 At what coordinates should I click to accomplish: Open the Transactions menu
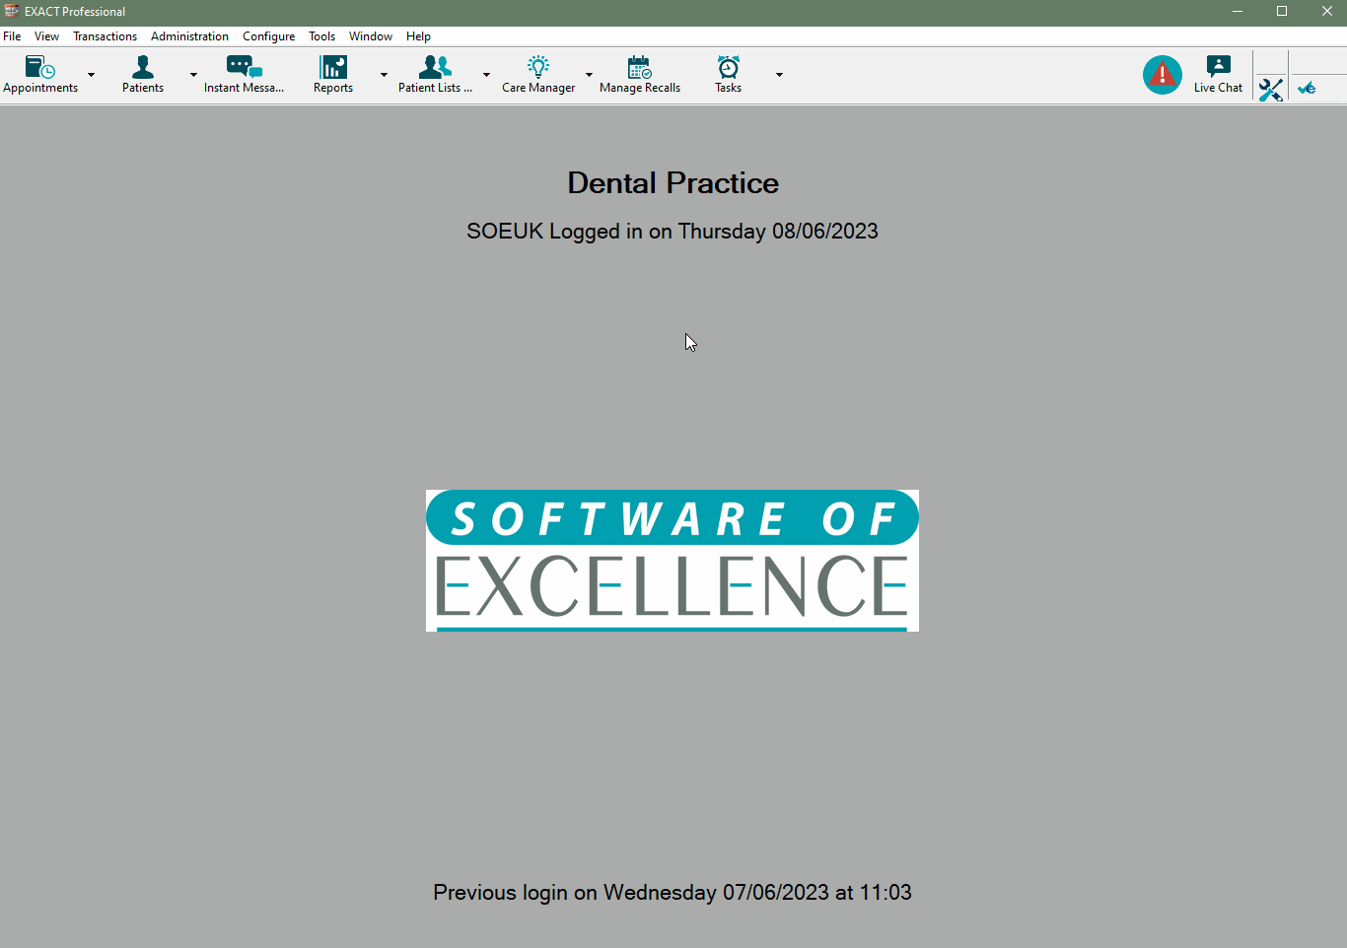tap(105, 36)
